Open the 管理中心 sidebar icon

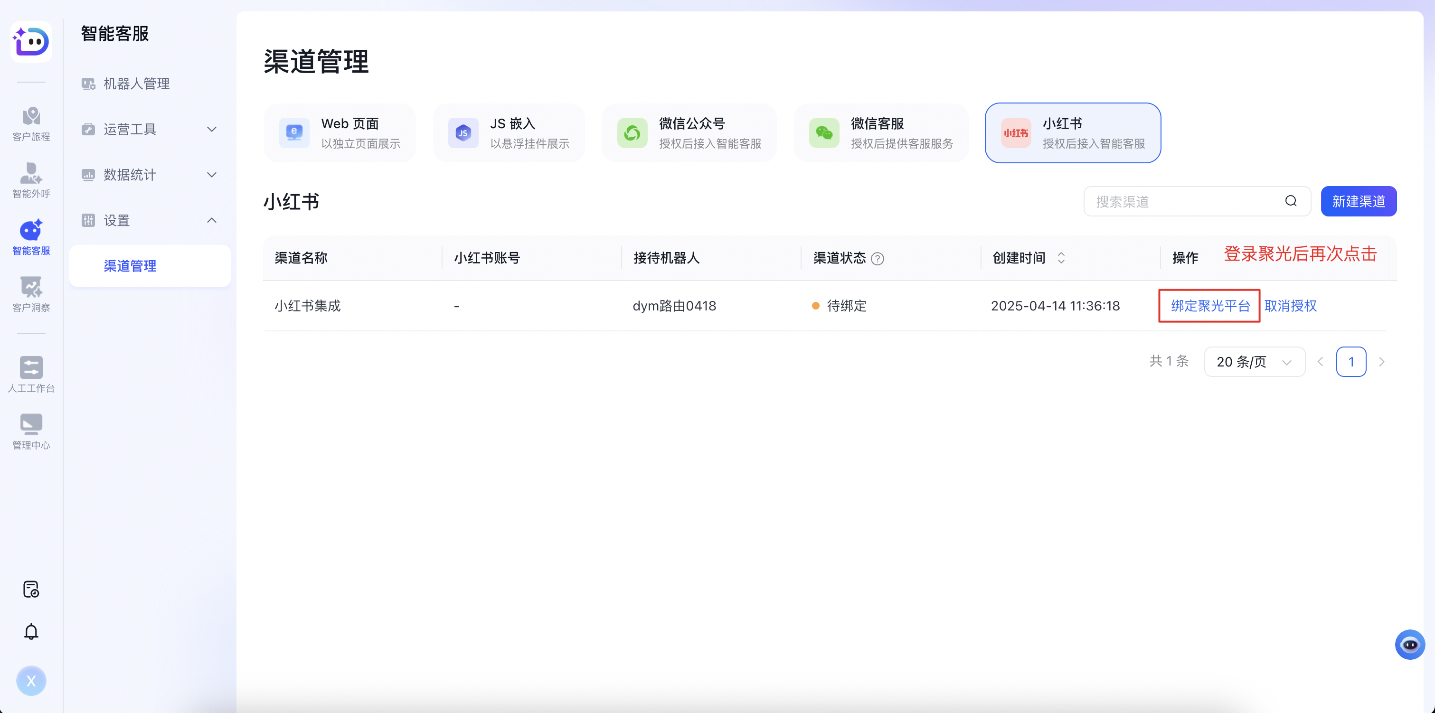[31, 430]
